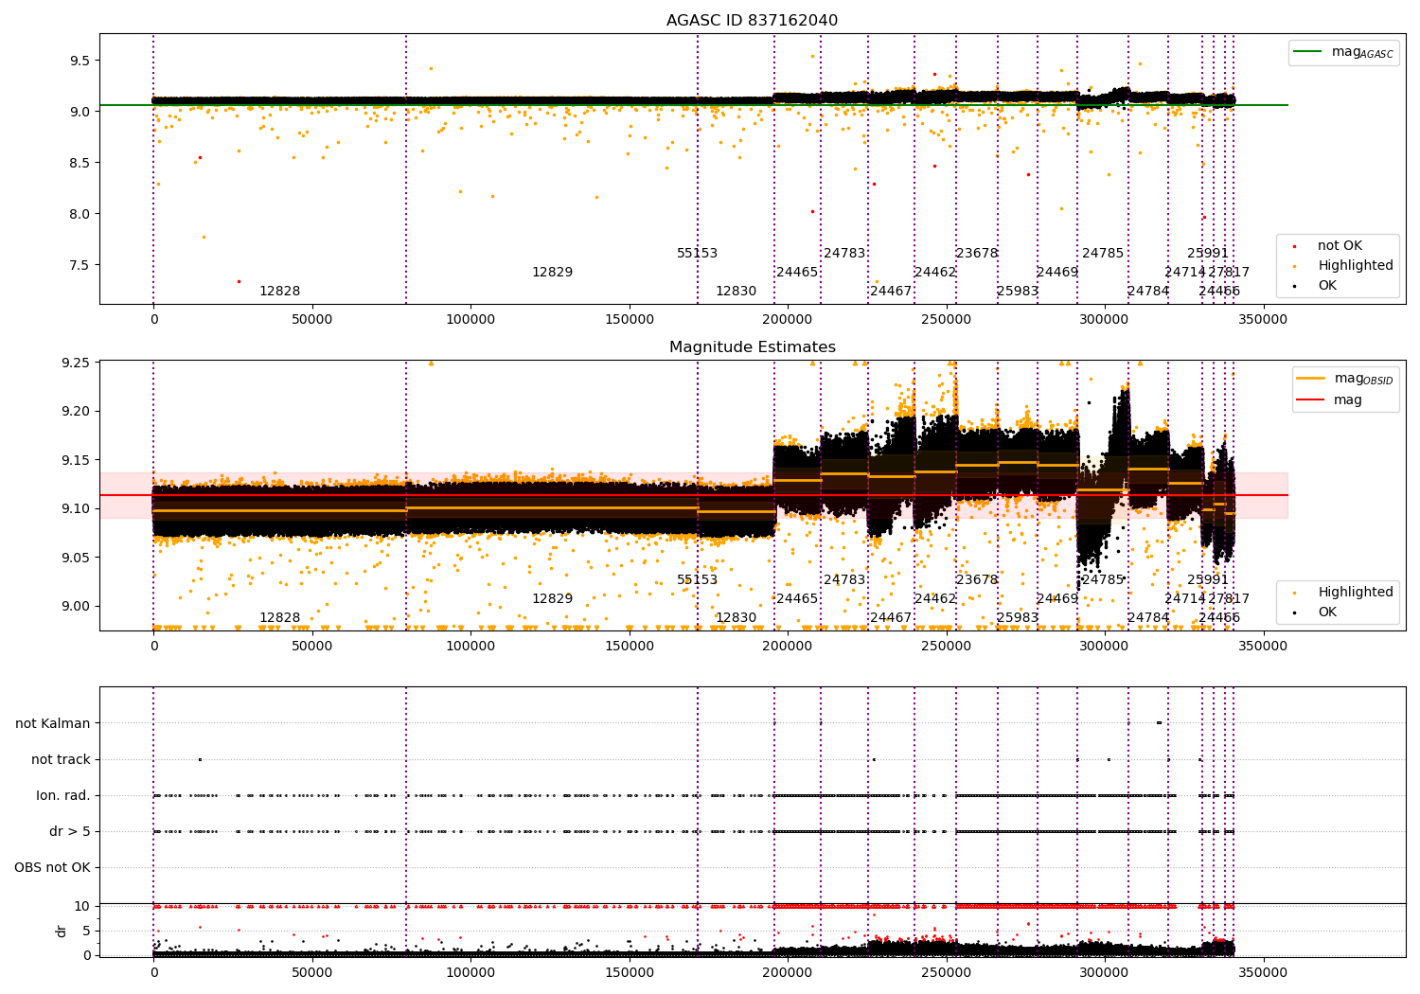
Task: Click obsid label 24465 in top plot
Action: pyautogui.click(x=797, y=273)
